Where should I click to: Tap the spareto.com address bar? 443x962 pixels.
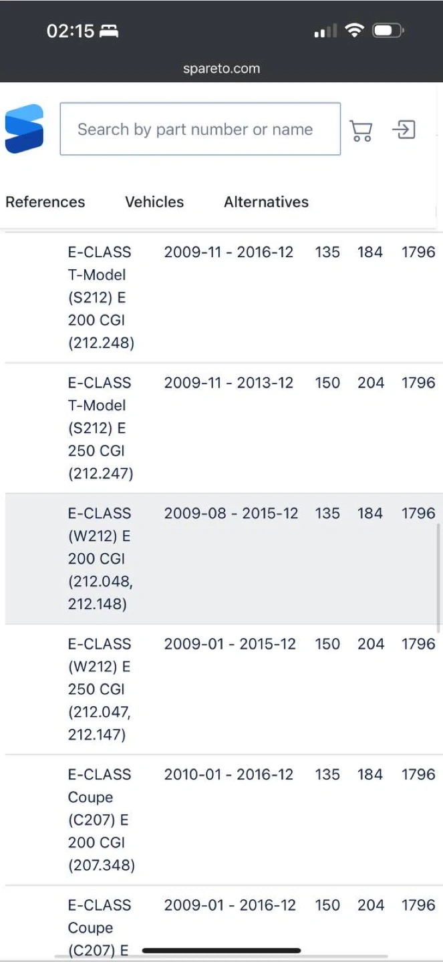pyautogui.click(x=221, y=68)
